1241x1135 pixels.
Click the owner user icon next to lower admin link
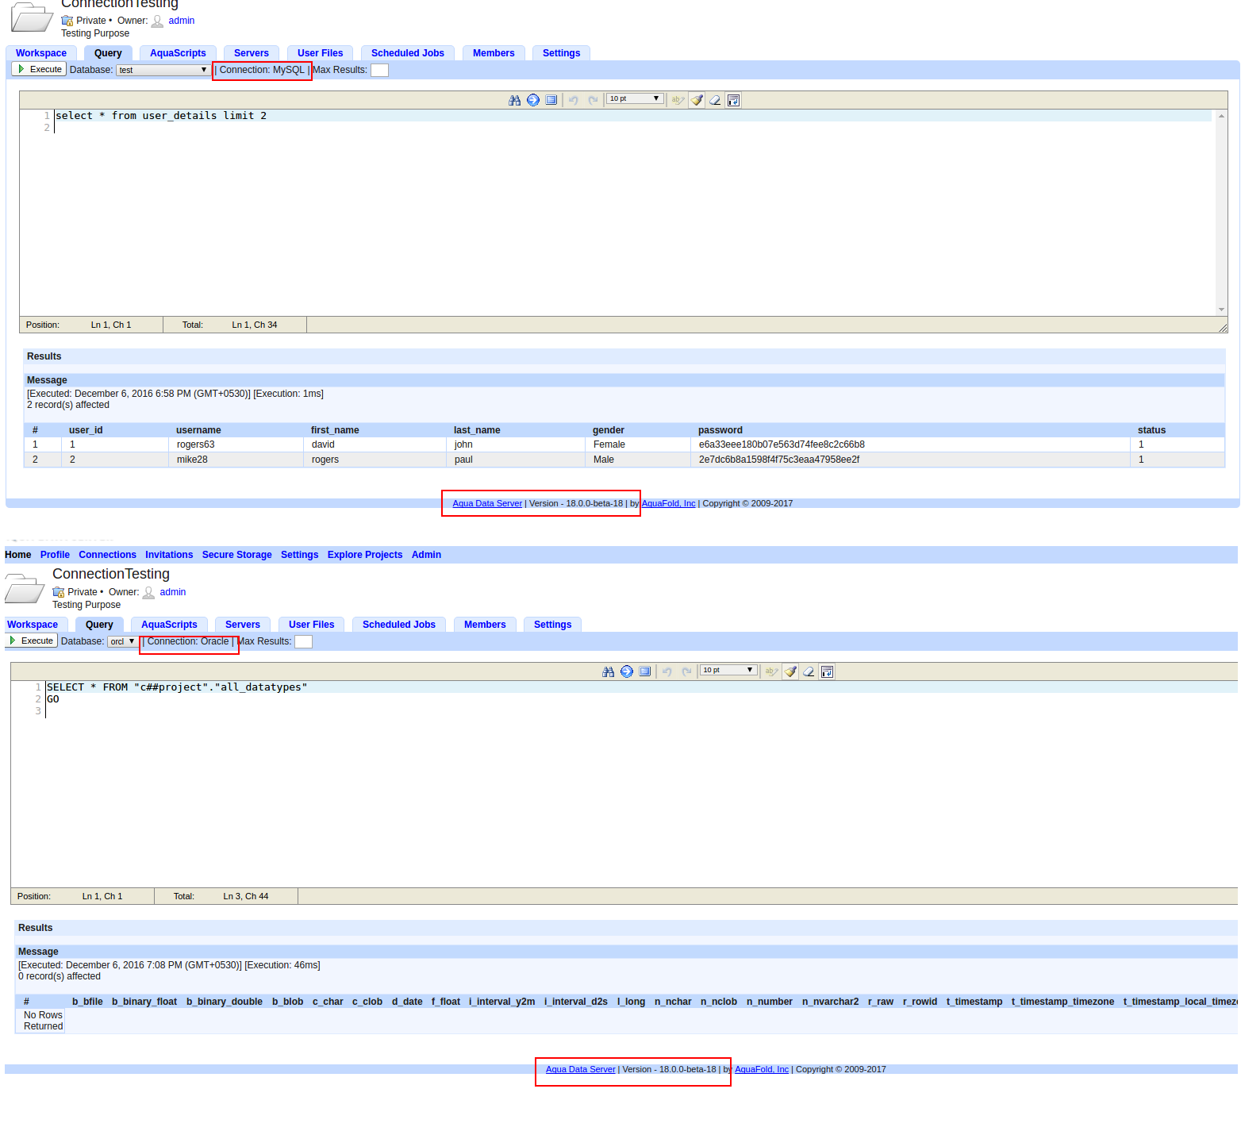[x=148, y=592]
